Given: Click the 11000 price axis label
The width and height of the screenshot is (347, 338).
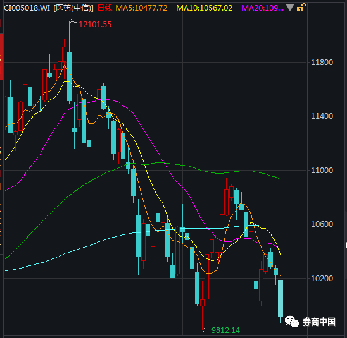Looking at the screenshot, I should (x=322, y=170).
